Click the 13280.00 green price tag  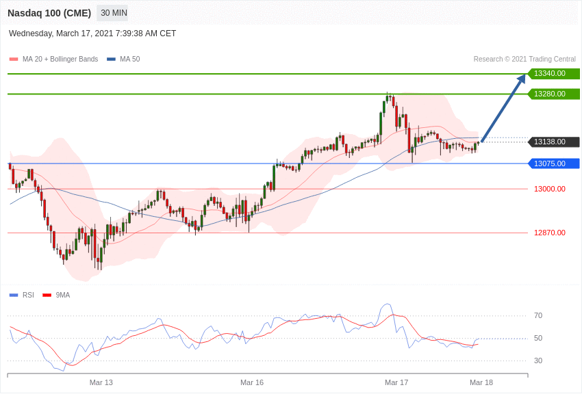[x=553, y=94]
